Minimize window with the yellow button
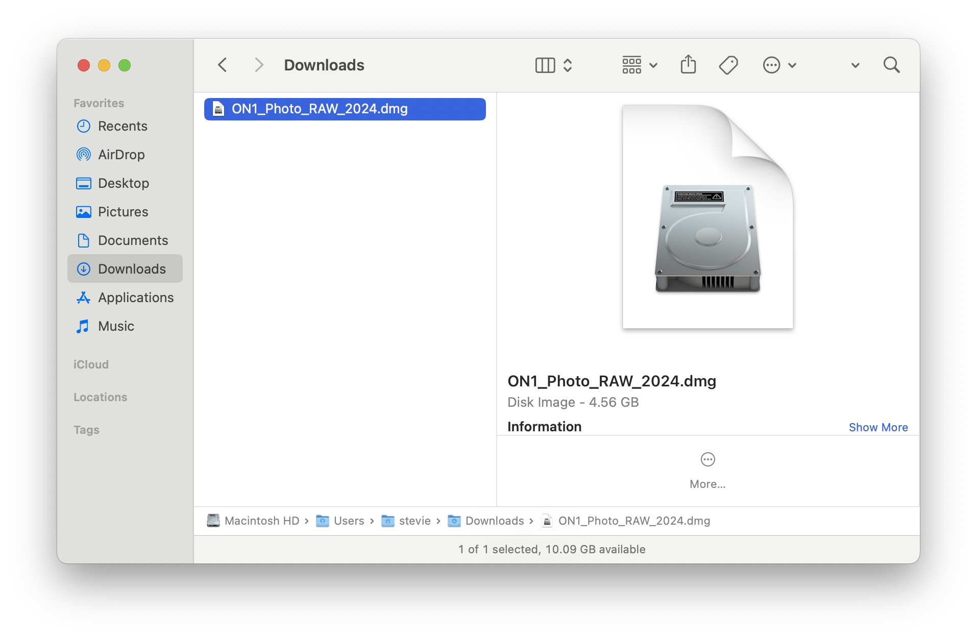Viewport: 977px width, 639px height. point(104,65)
